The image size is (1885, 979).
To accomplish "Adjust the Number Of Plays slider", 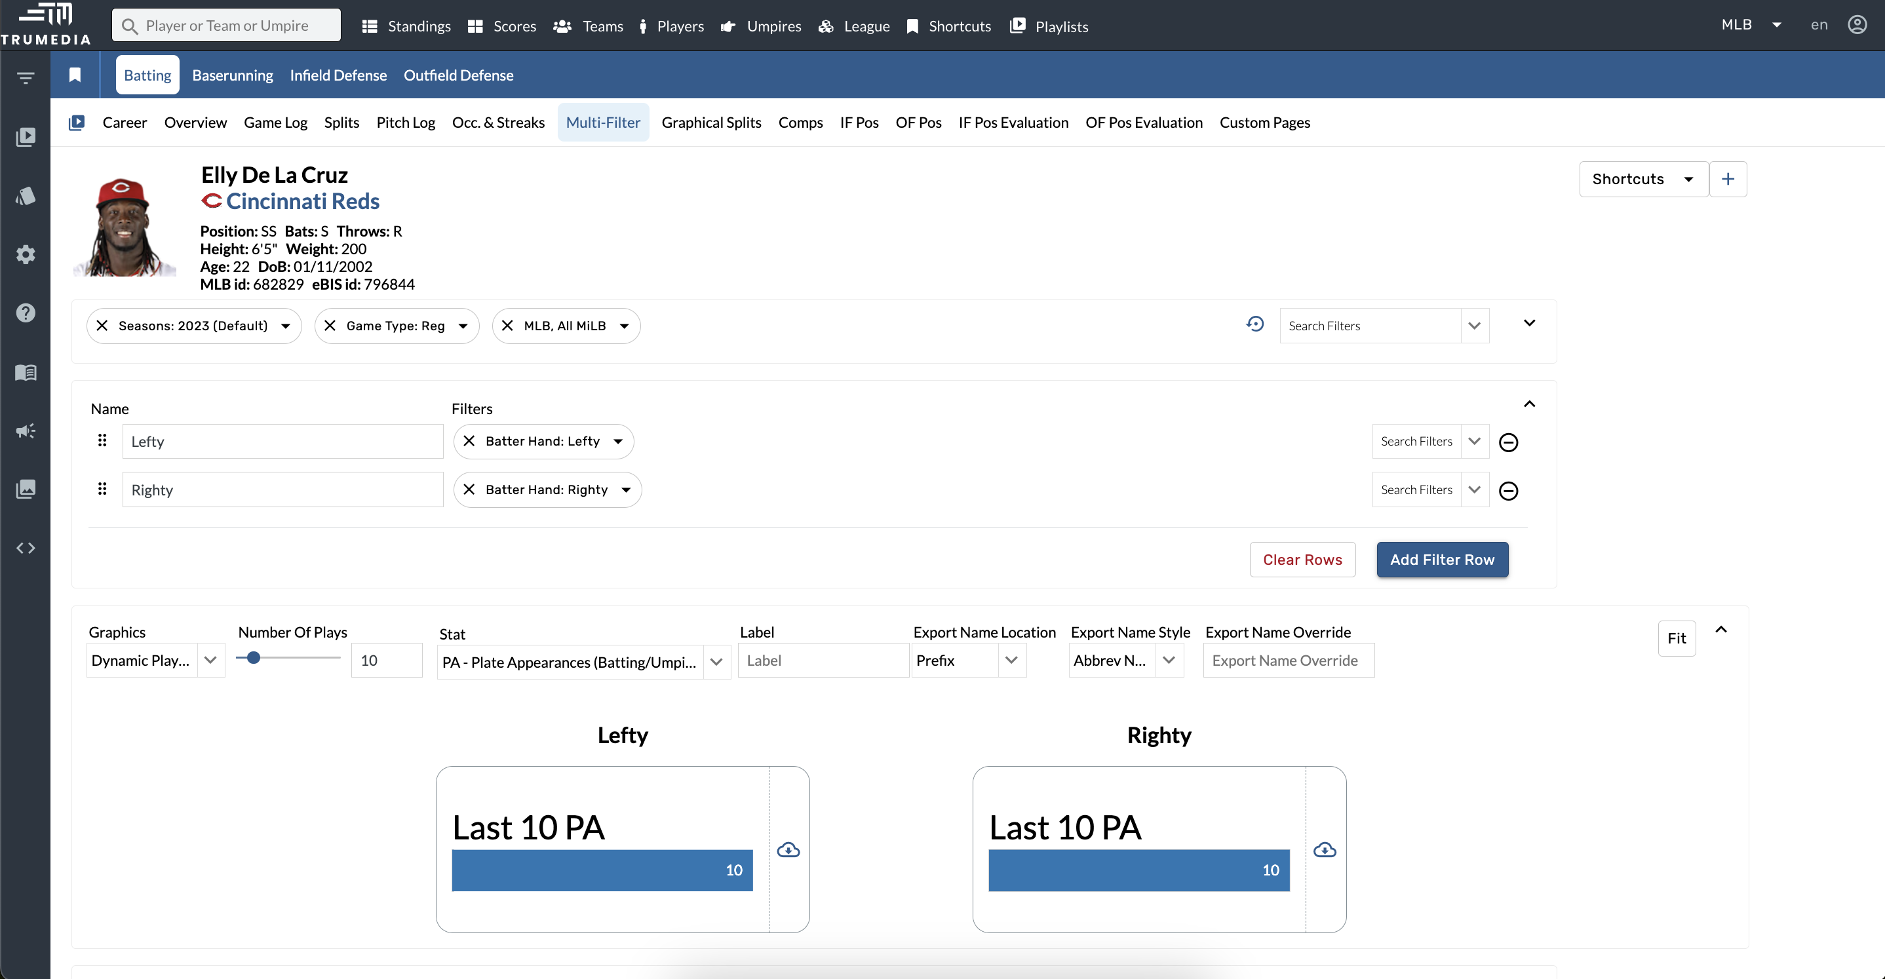I will tap(254, 658).
